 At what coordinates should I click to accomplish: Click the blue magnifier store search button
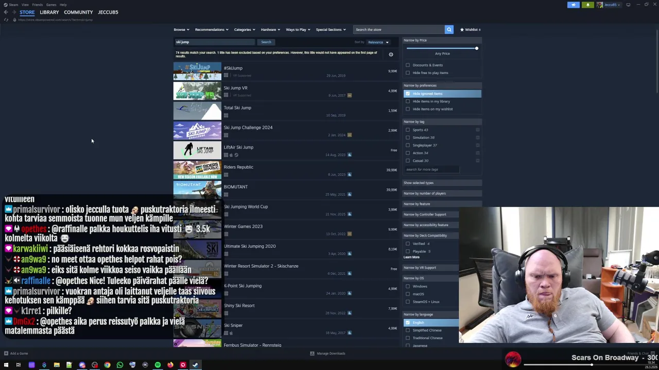pos(449,29)
